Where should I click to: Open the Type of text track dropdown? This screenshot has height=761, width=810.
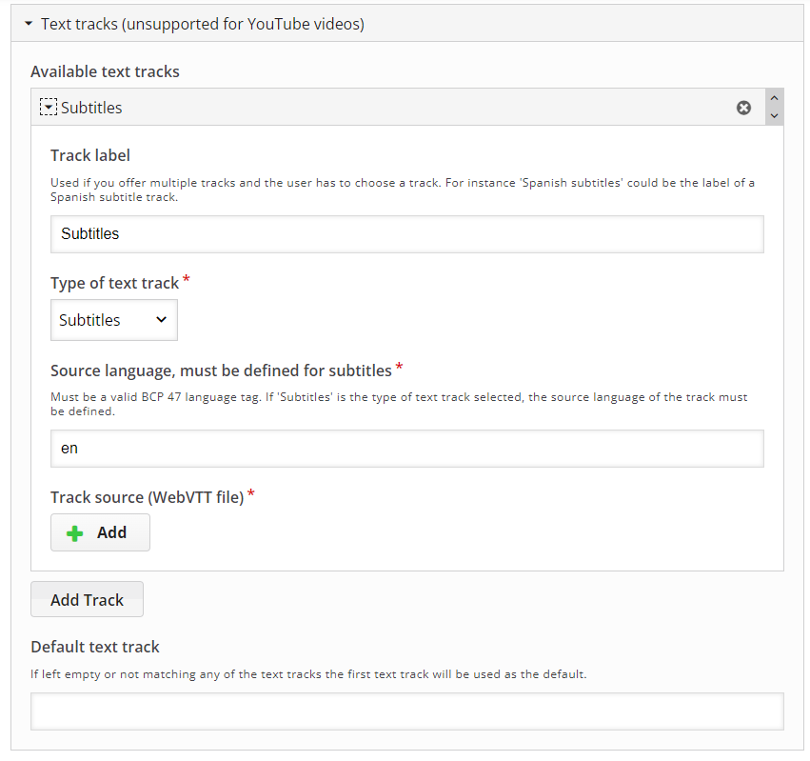[114, 320]
